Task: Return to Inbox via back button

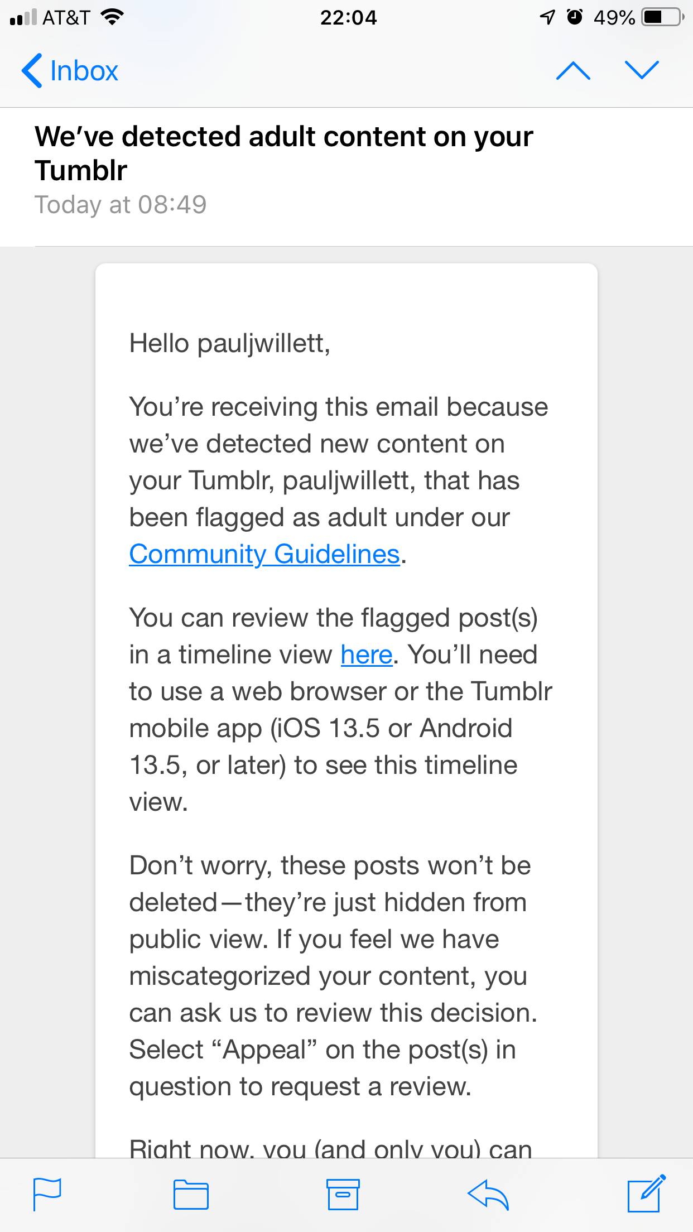Action: click(x=70, y=71)
